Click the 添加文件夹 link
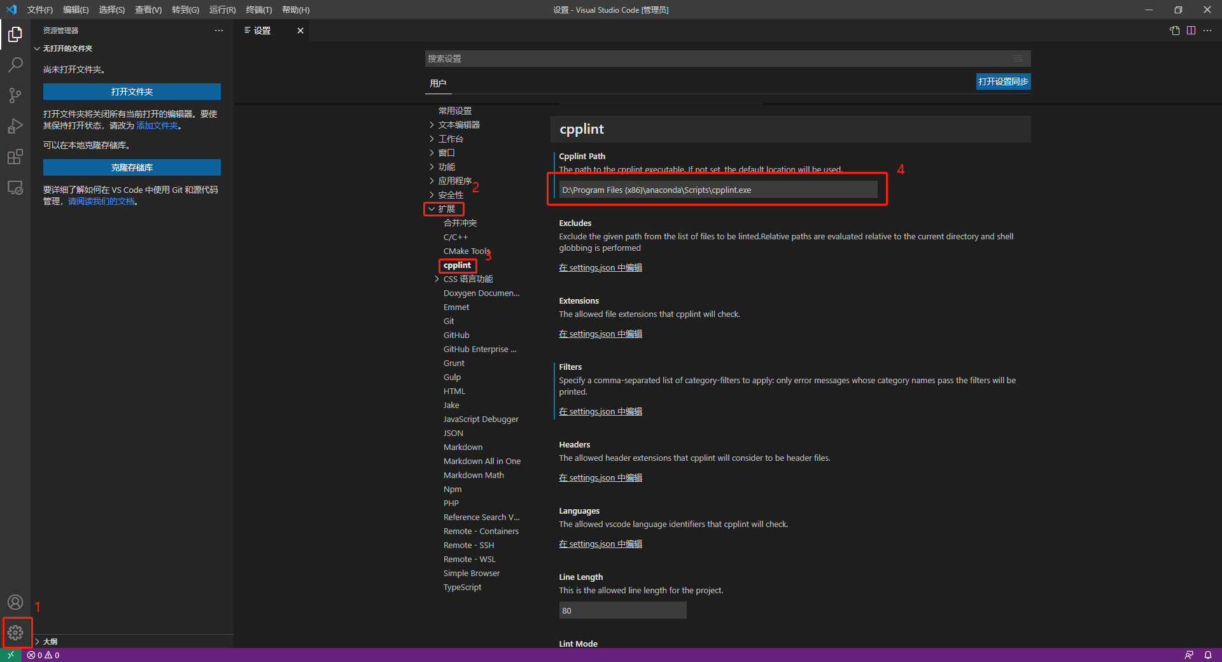The width and height of the screenshot is (1222, 662). (x=157, y=126)
